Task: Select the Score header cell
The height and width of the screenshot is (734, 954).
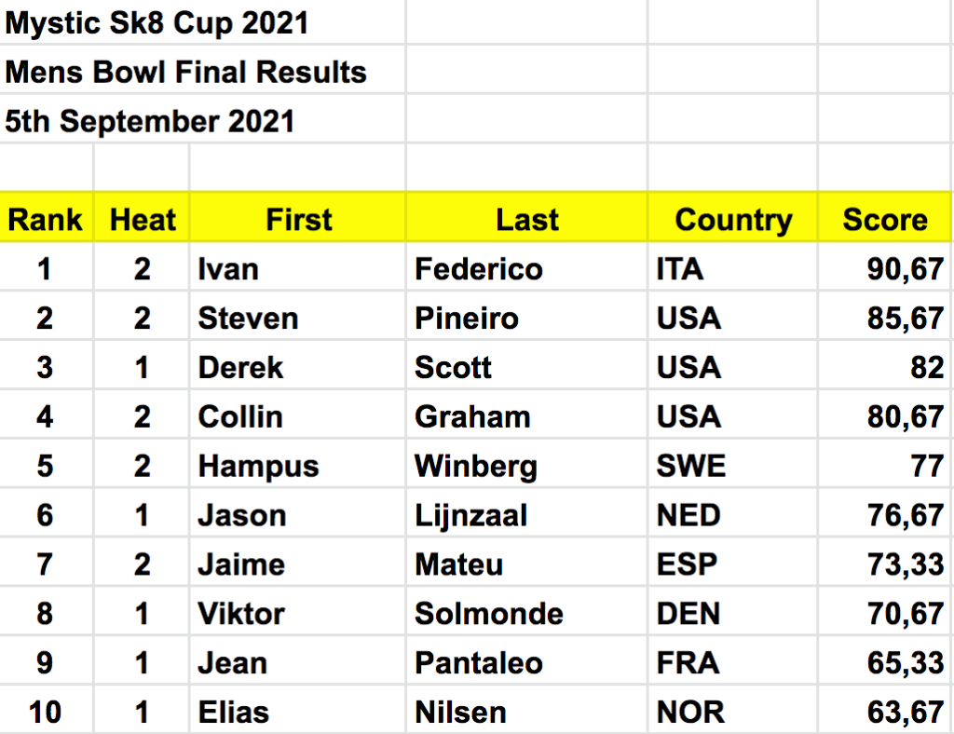Action: pos(884,220)
